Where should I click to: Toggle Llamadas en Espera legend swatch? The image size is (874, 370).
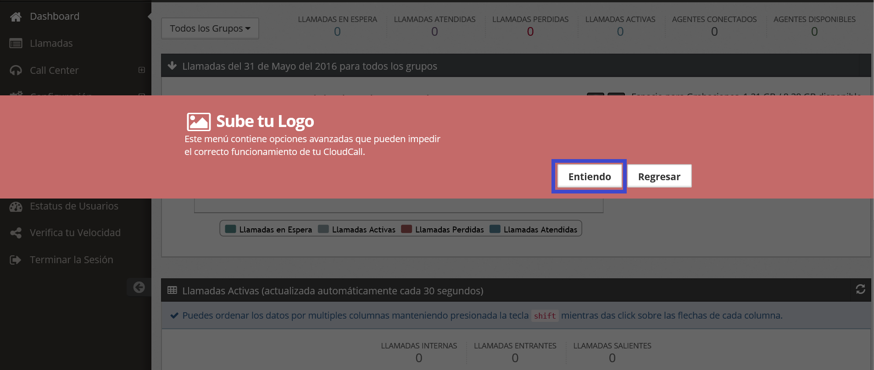pos(231,229)
